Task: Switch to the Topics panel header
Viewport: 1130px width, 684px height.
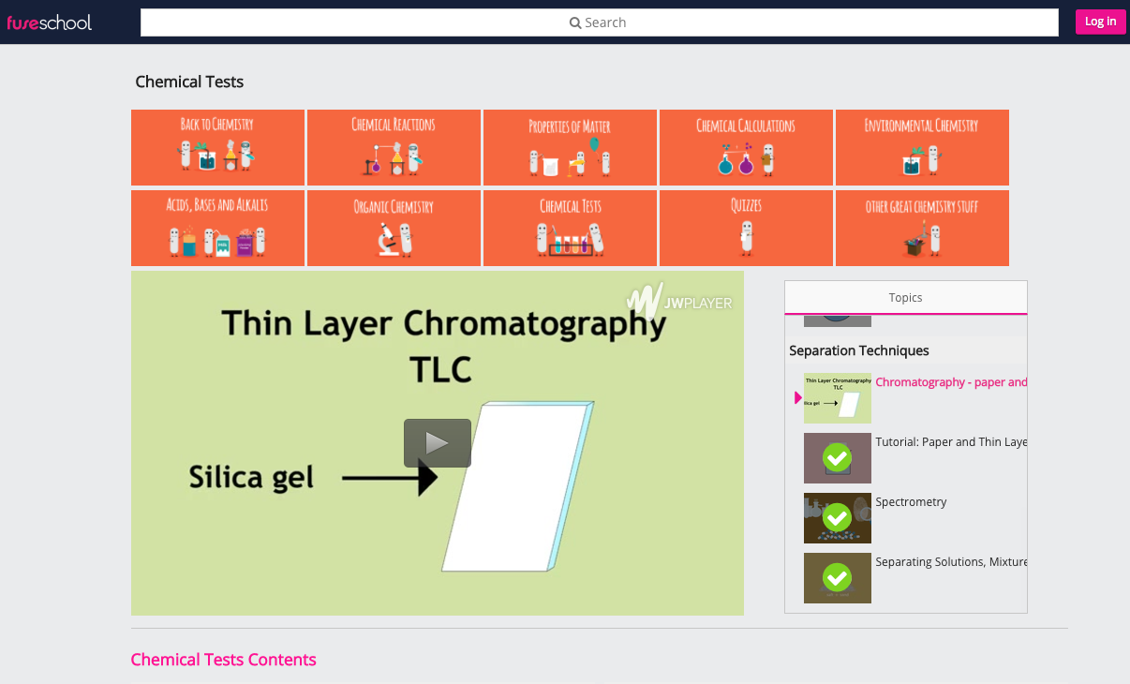Action: 905,297
